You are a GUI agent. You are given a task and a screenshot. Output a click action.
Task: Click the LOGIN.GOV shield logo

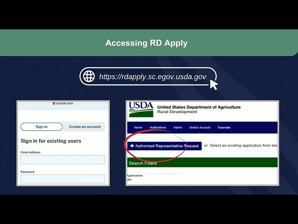[54, 104]
